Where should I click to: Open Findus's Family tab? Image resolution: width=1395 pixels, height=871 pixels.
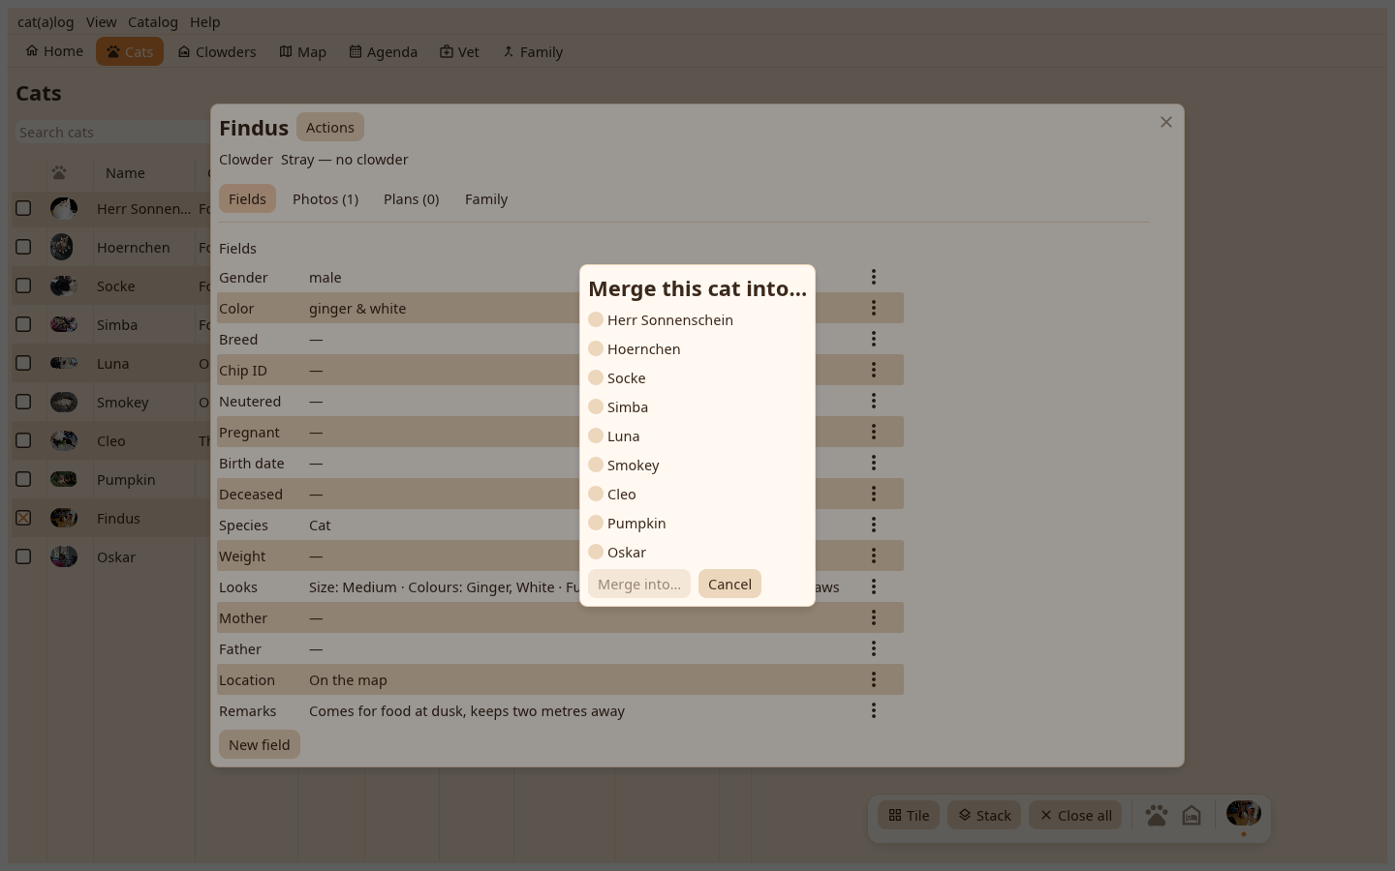486,198
